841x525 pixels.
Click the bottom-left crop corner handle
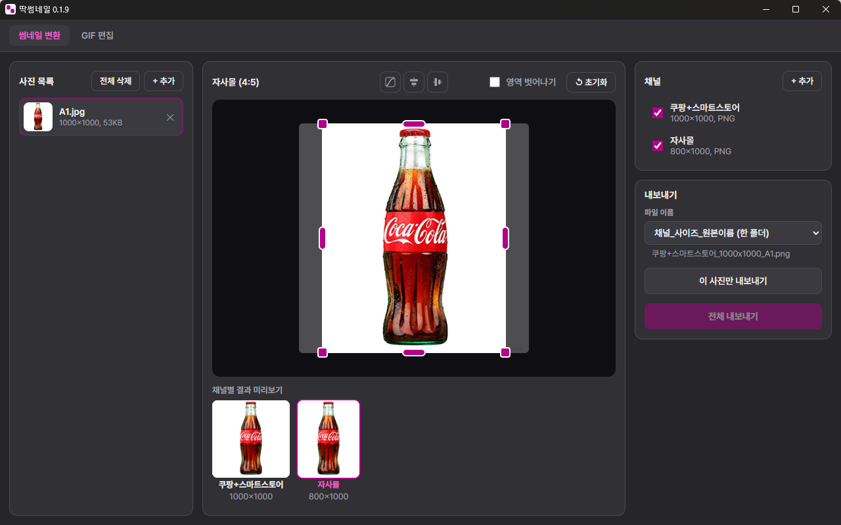pos(323,352)
